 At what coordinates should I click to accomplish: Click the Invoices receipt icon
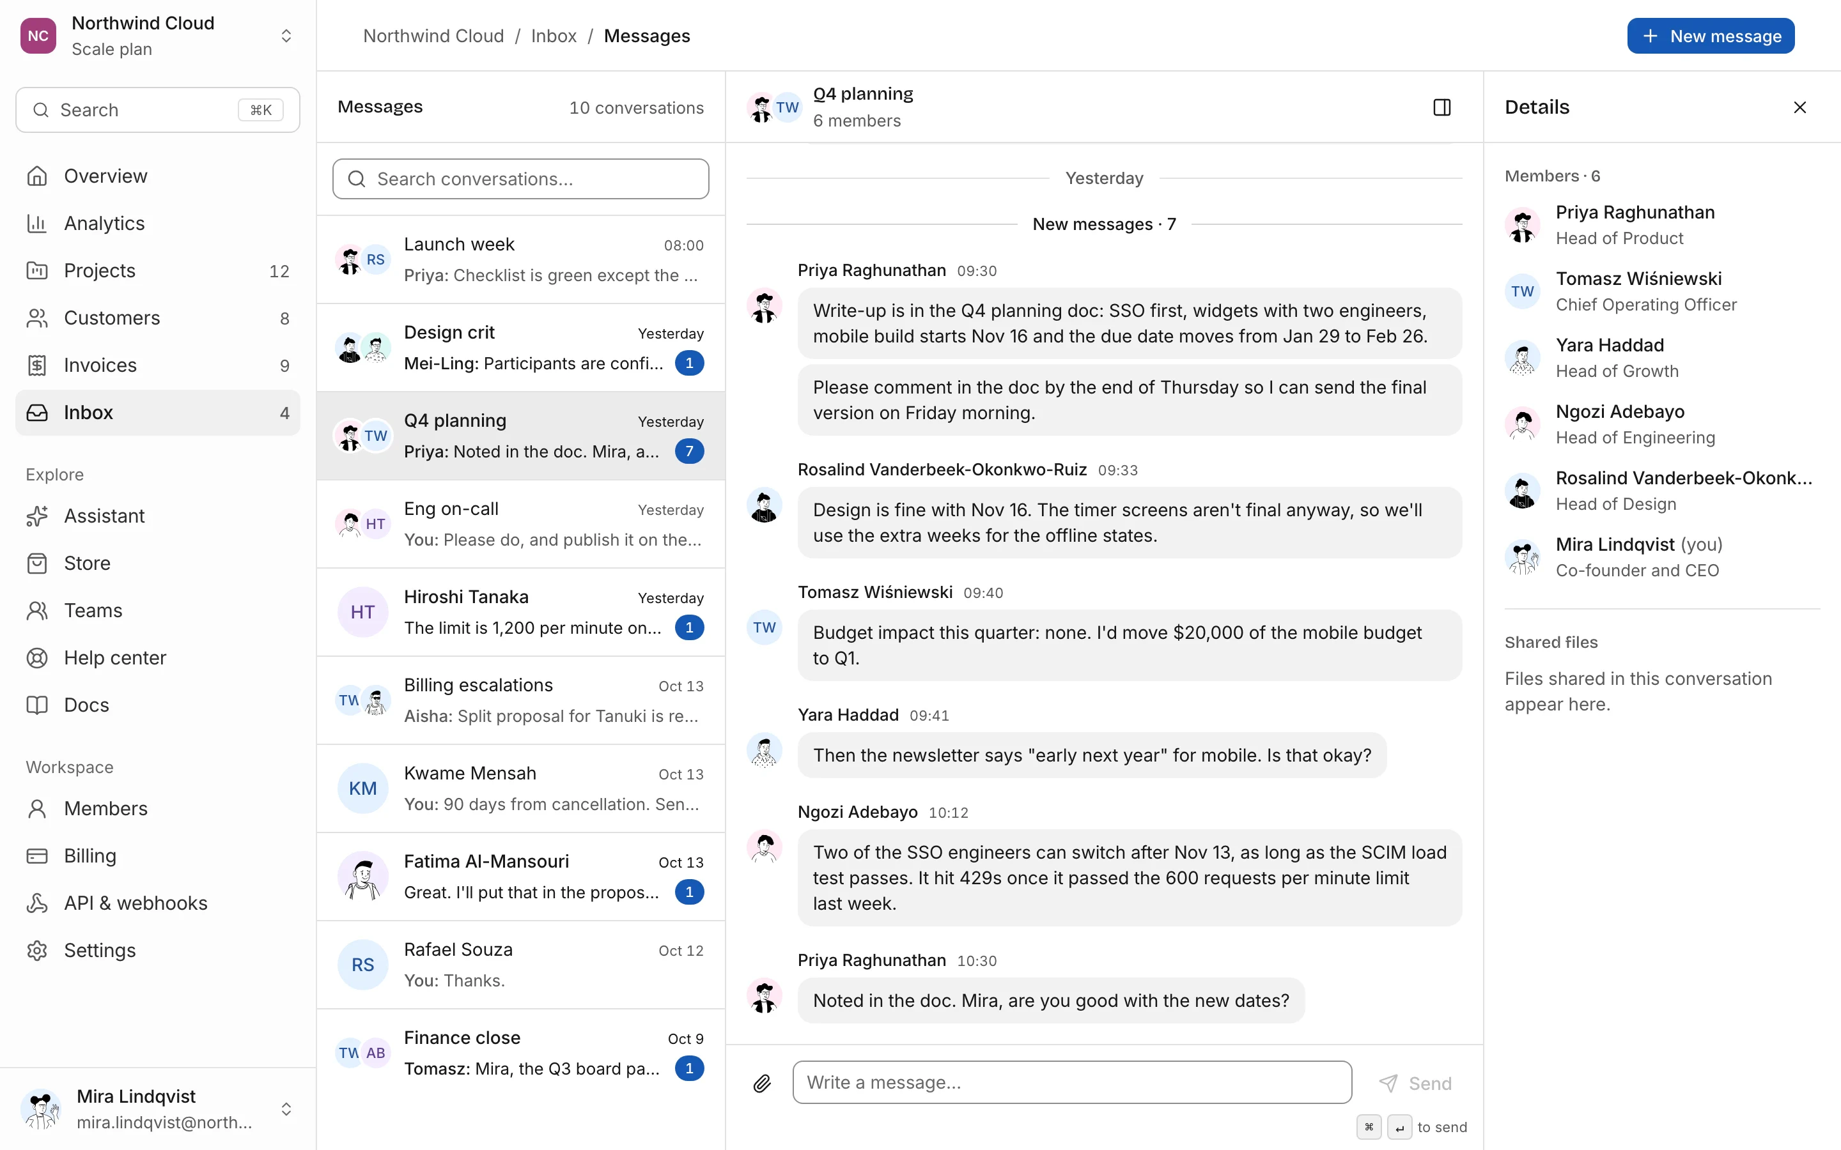click(x=36, y=365)
